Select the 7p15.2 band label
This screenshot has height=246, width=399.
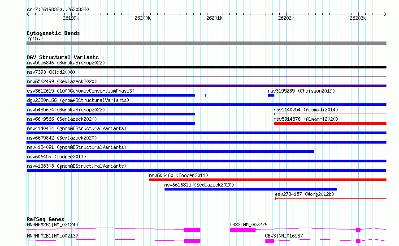pyautogui.click(x=35, y=38)
